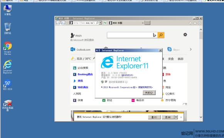Click the IE Back navigation button

pos(58,23)
